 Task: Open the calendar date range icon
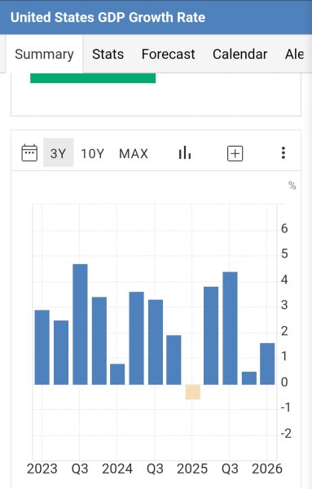click(x=29, y=153)
